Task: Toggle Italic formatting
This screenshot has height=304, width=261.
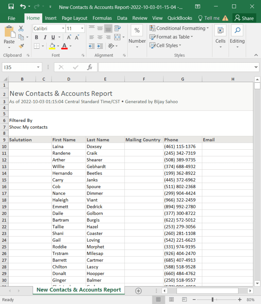Action: (x=45, y=37)
